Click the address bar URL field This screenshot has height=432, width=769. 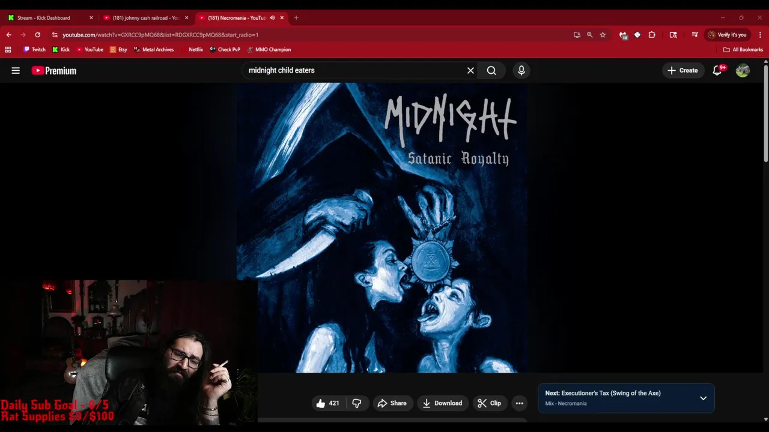312,35
